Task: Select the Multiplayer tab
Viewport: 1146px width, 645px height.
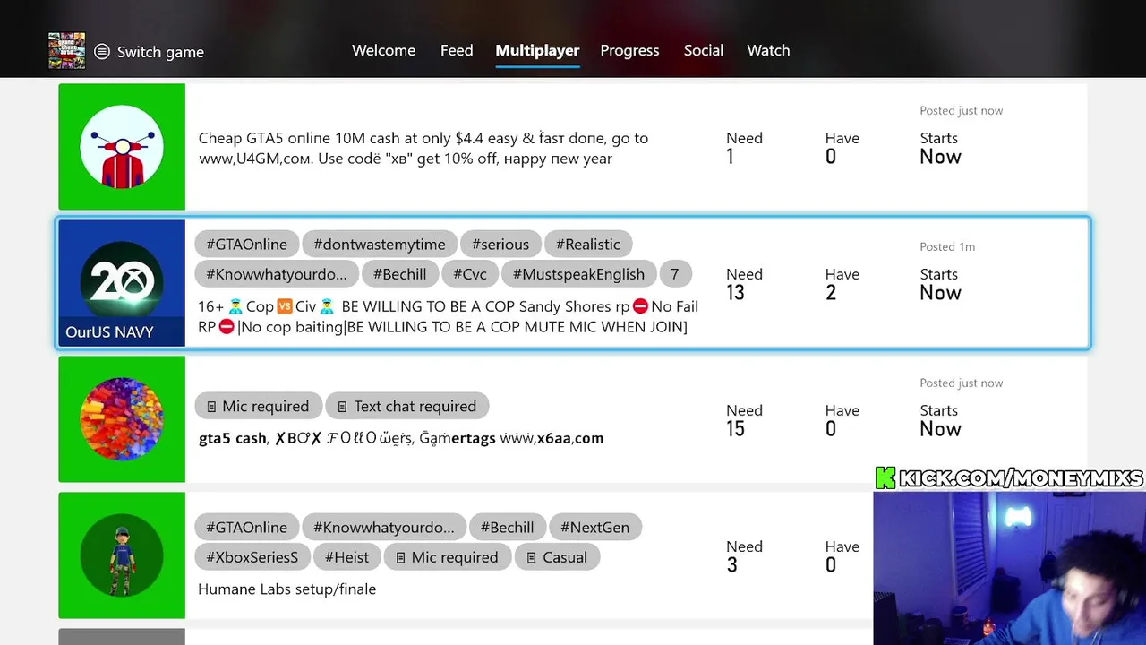Action: click(x=537, y=51)
